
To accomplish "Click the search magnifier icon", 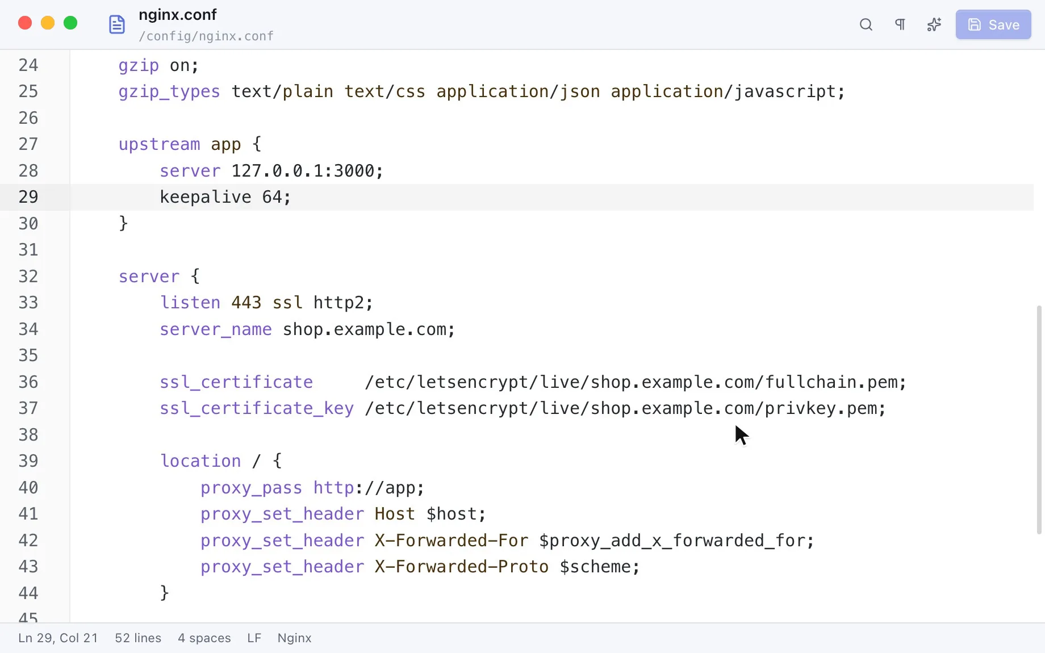I will pyautogui.click(x=866, y=24).
